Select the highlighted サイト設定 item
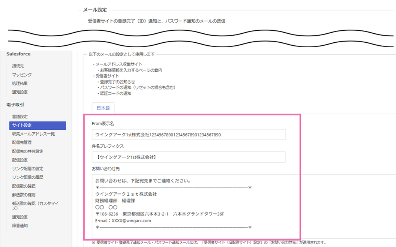This screenshot has width=396, height=247. pyautogui.click(x=37, y=126)
